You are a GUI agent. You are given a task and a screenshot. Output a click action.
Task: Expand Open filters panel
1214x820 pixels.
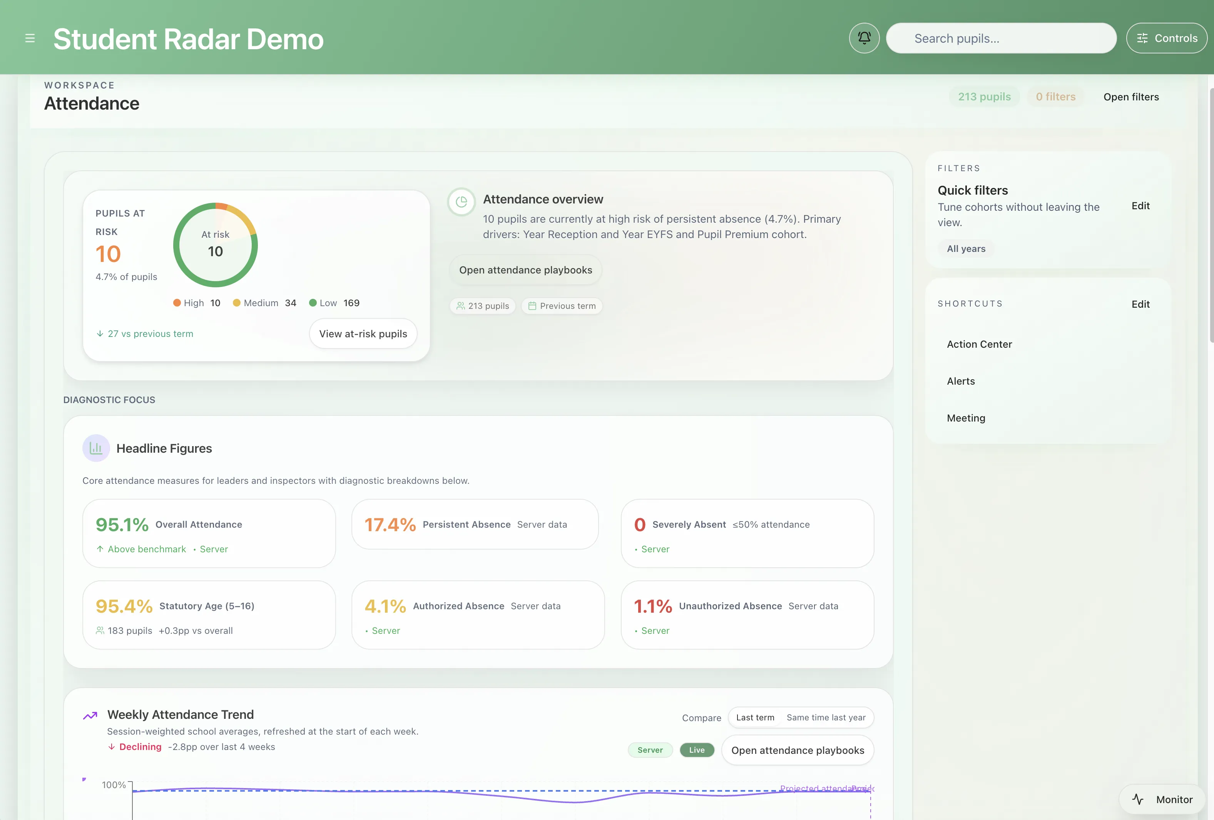click(x=1130, y=97)
